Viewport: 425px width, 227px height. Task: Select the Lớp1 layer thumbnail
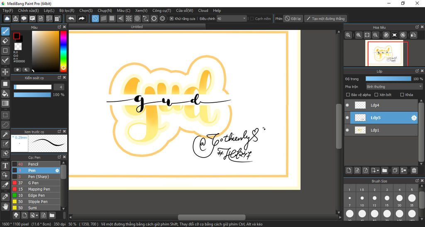[x=360, y=130]
